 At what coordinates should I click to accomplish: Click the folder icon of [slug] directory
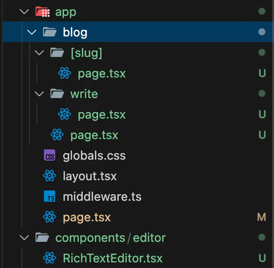(57, 52)
